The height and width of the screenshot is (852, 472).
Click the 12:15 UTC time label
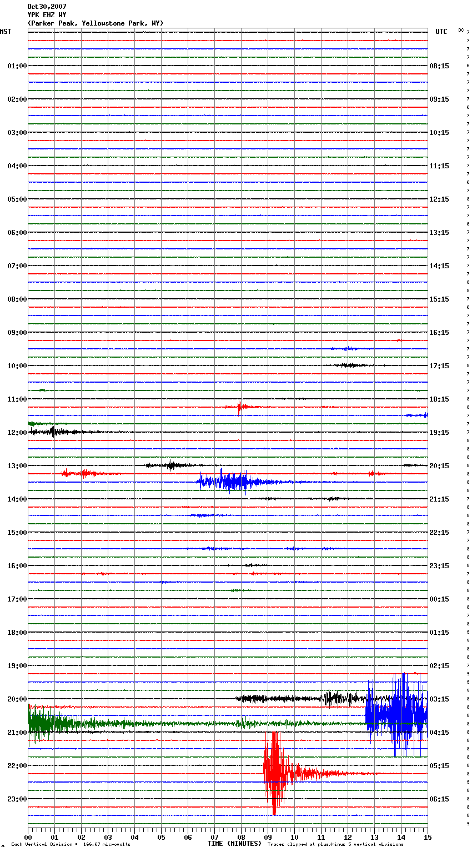click(x=439, y=199)
